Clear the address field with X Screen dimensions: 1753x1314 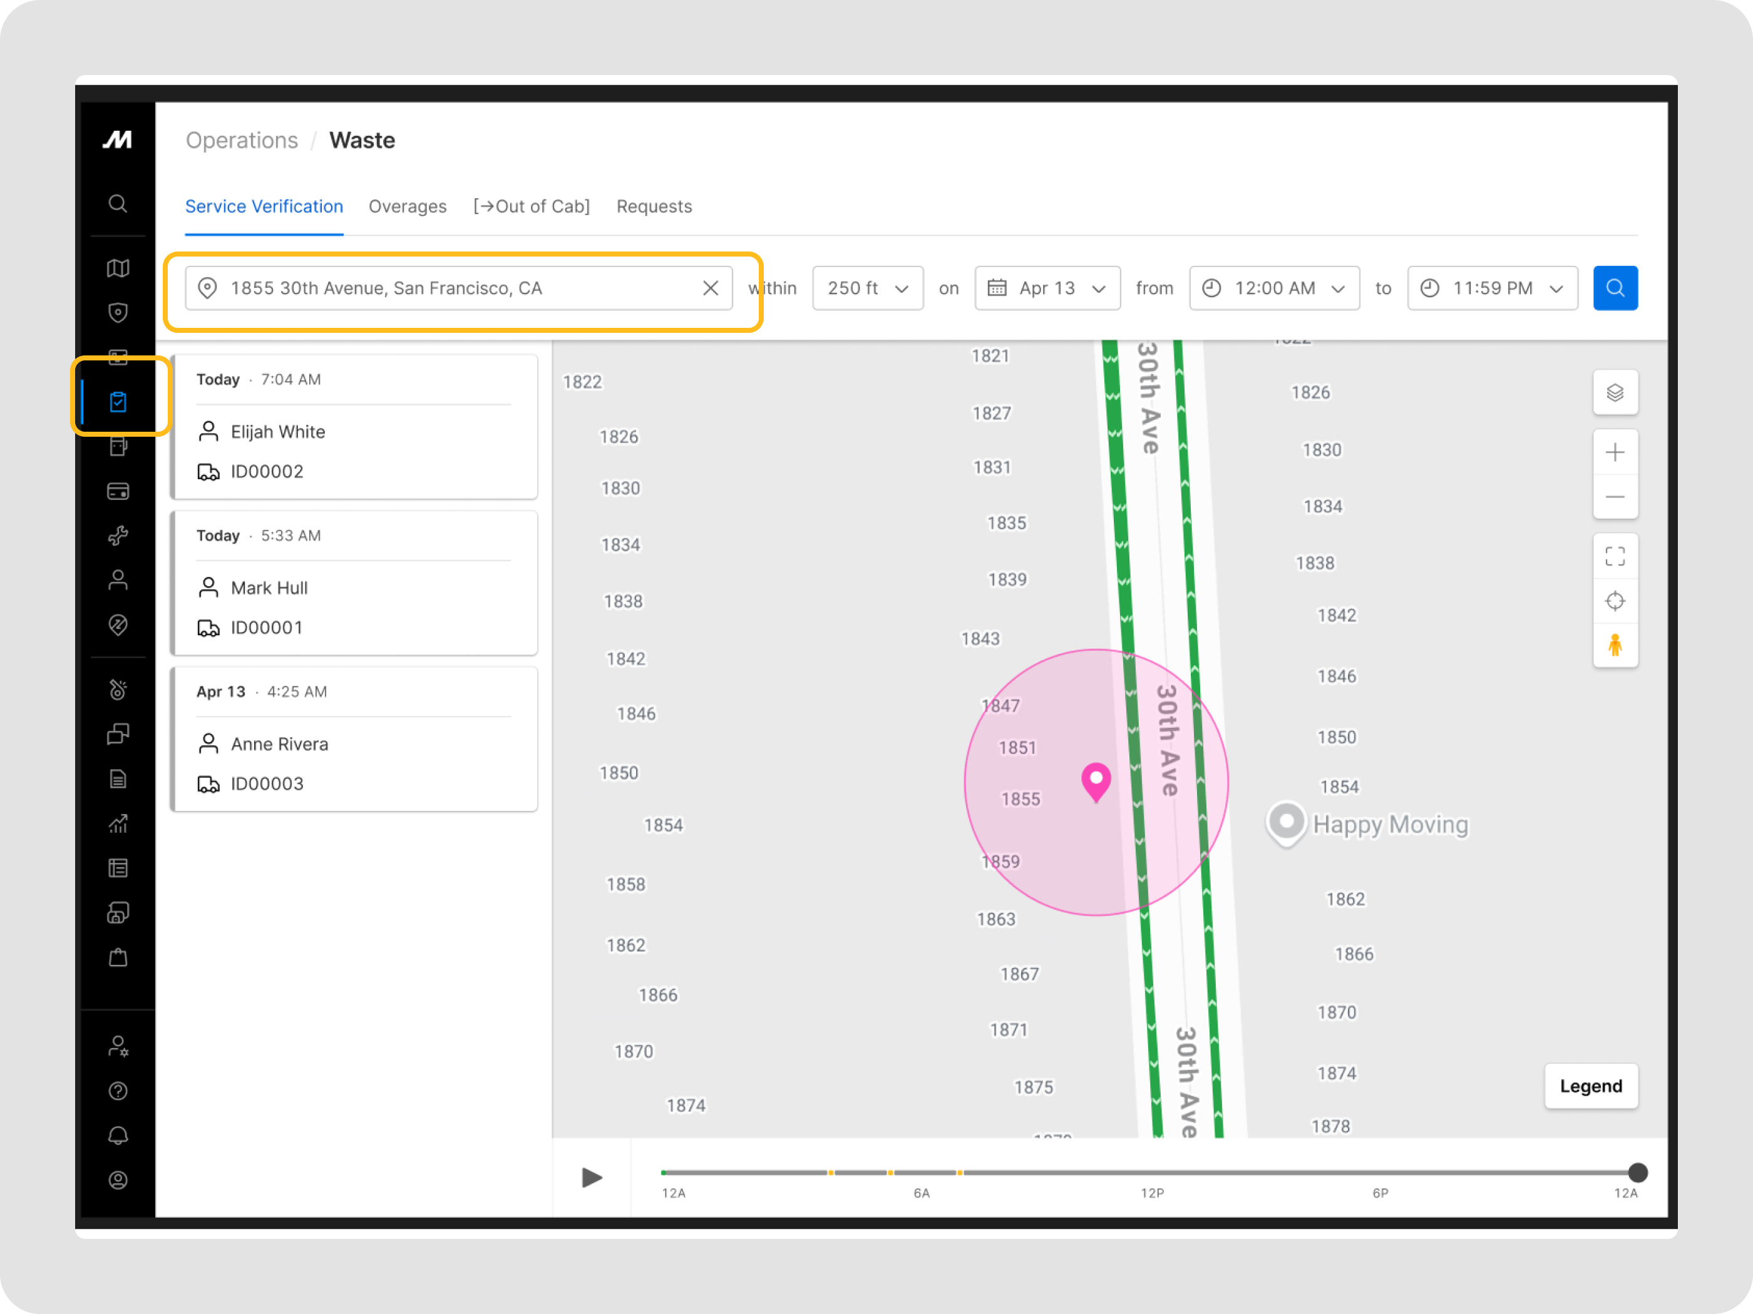(710, 287)
